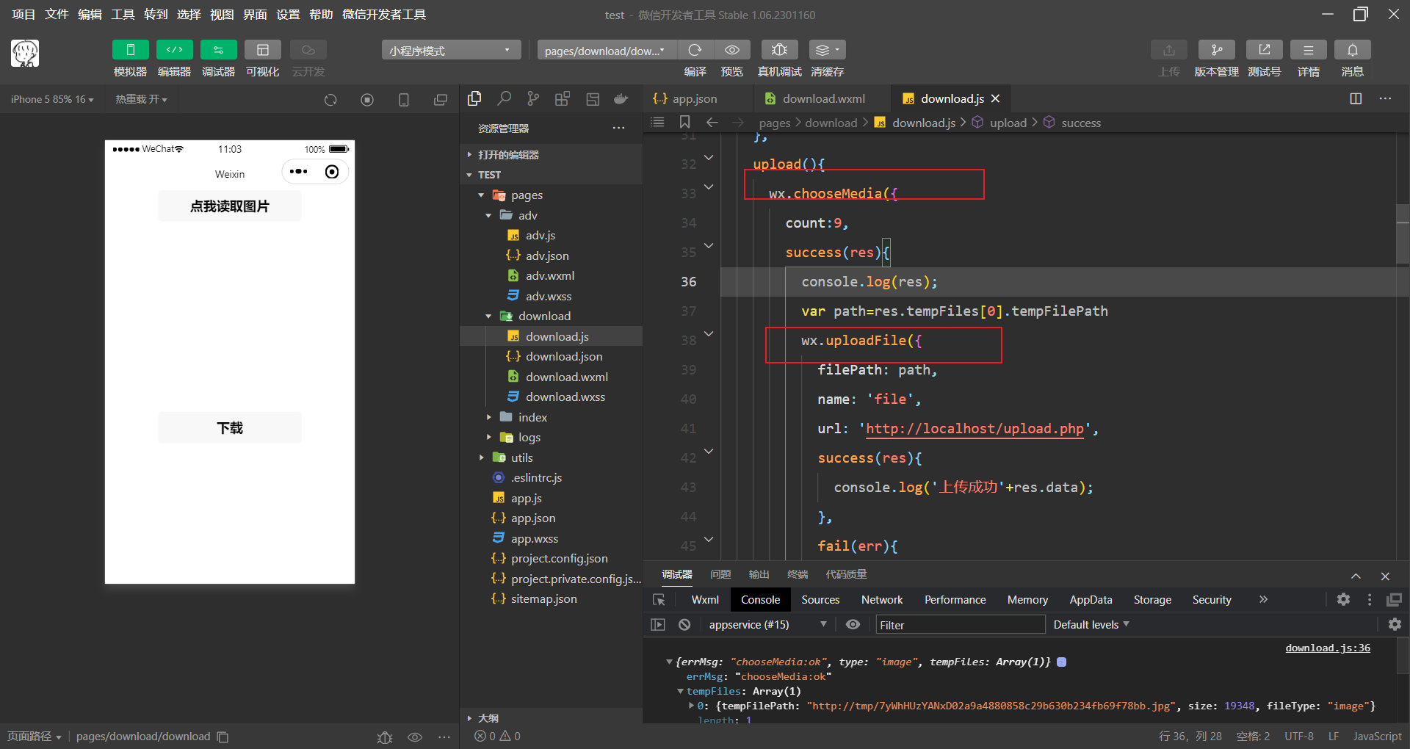Click the clear cache (清缓存) layers icon

pos(827,50)
